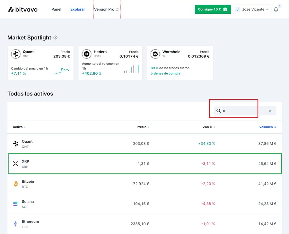Click the 46,64 M € volume value
This screenshot has height=234, width=289.
click(x=267, y=163)
